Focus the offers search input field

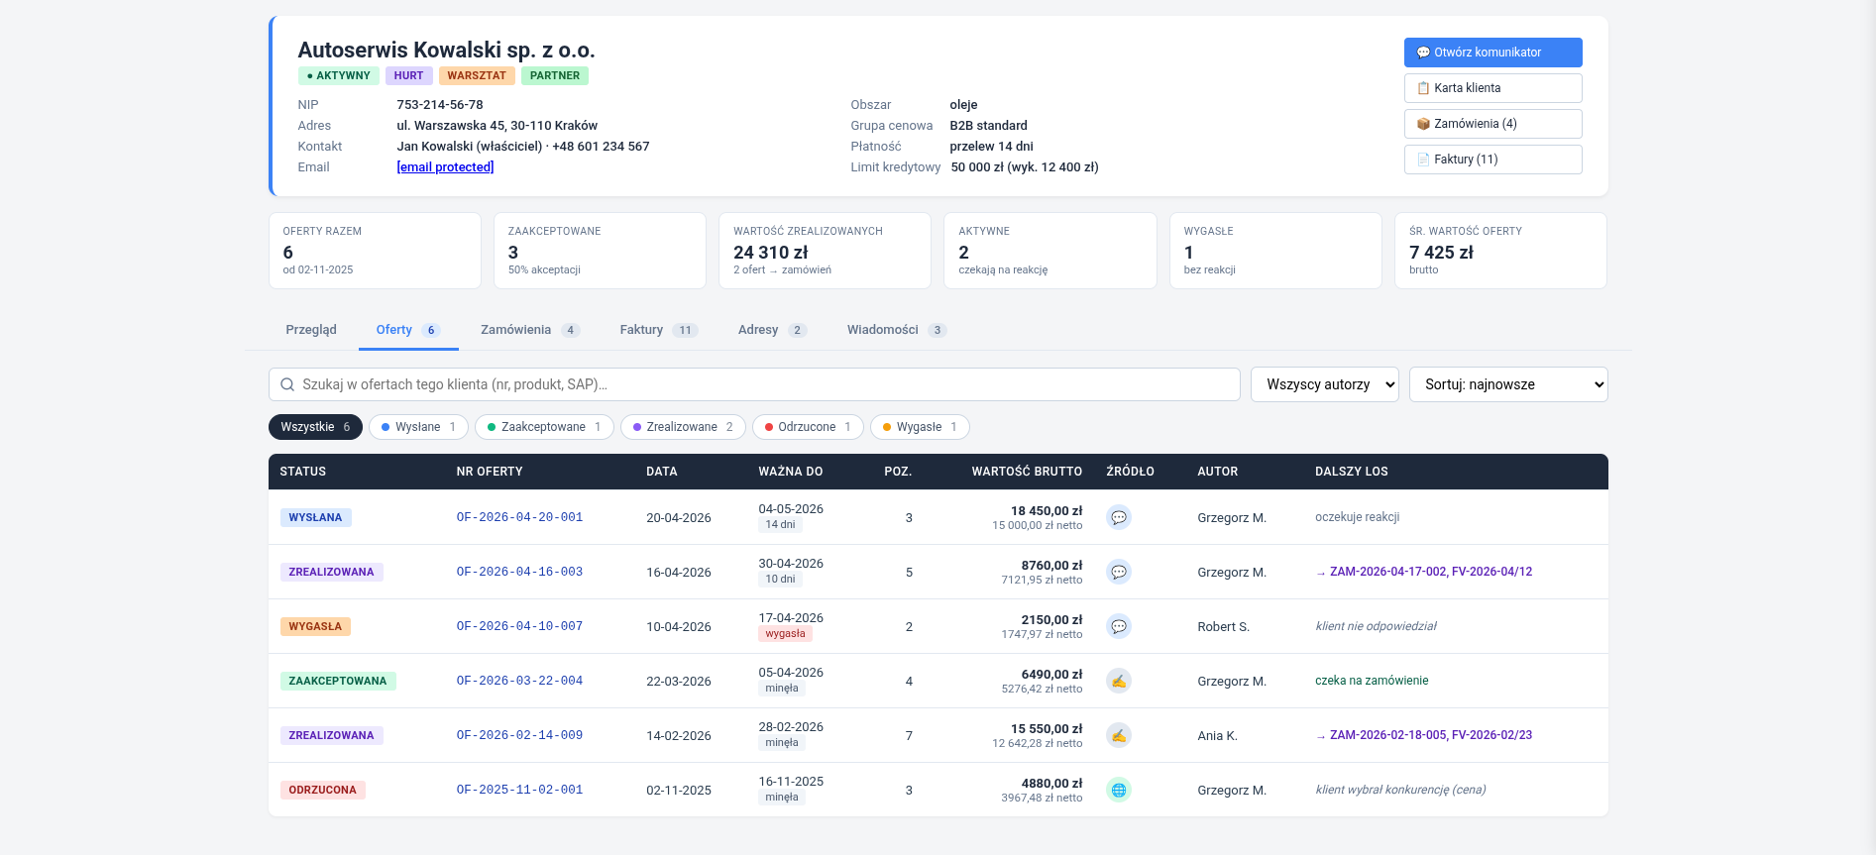coord(754,384)
